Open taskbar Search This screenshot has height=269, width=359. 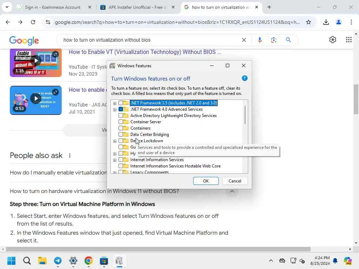coord(27,261)
